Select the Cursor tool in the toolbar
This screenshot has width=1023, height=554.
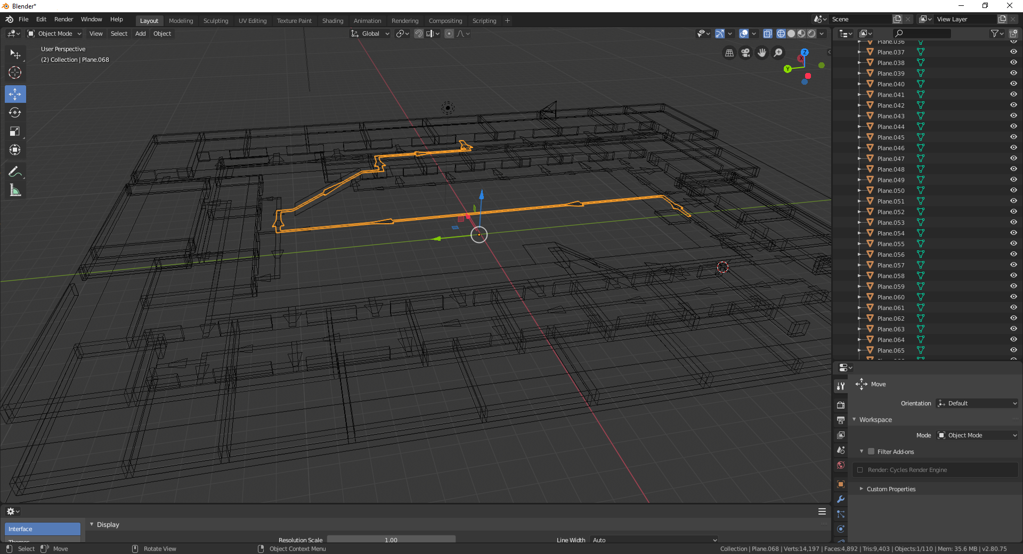pyautogui.click(x=15, y=72)
